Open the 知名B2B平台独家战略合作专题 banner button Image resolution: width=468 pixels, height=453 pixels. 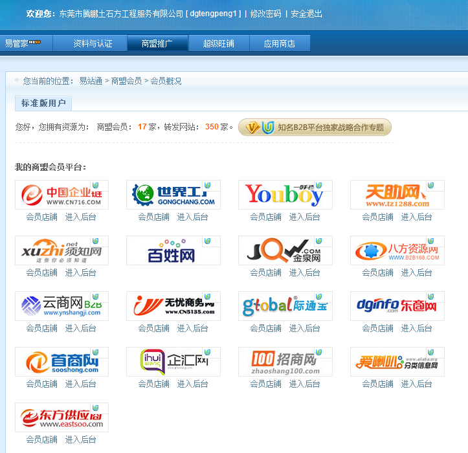point(315,127)
